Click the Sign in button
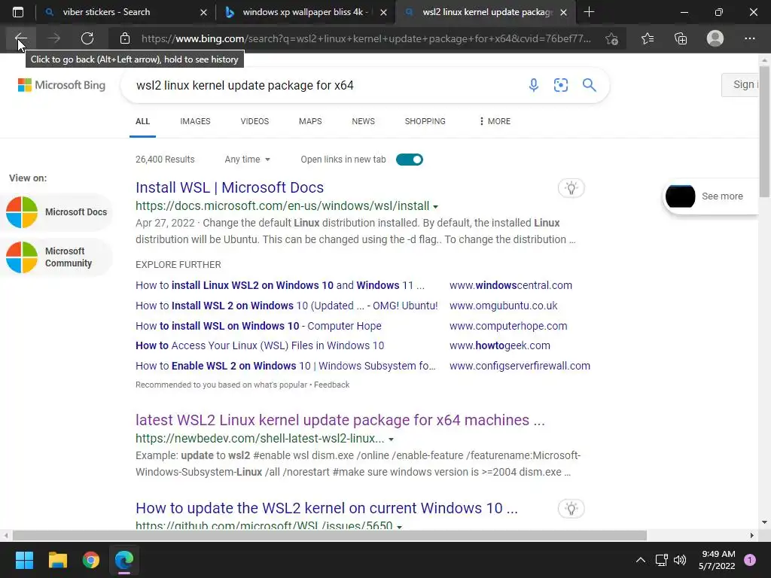Viewport: 771px width, 578px height. pyautogui.click(x=741, y=84)
